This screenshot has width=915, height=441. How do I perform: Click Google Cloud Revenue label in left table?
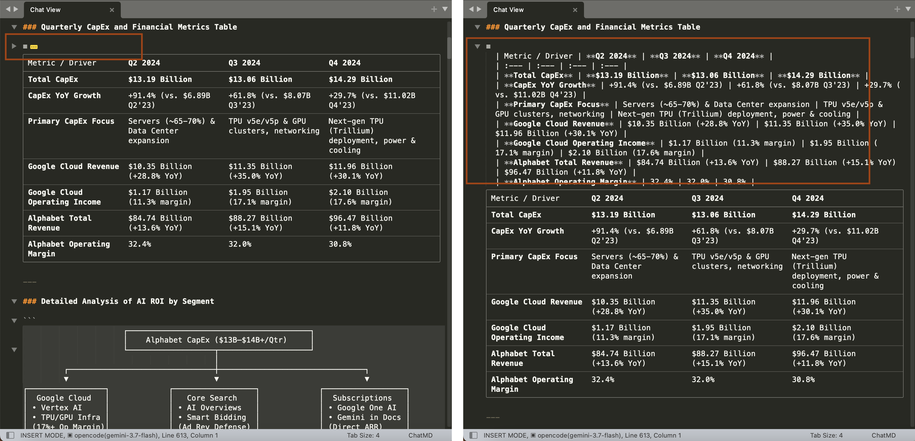click(x=73, y=166)
